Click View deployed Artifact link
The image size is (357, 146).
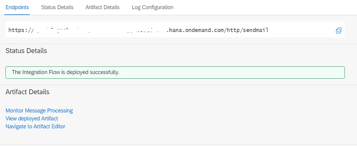(32, 118)
